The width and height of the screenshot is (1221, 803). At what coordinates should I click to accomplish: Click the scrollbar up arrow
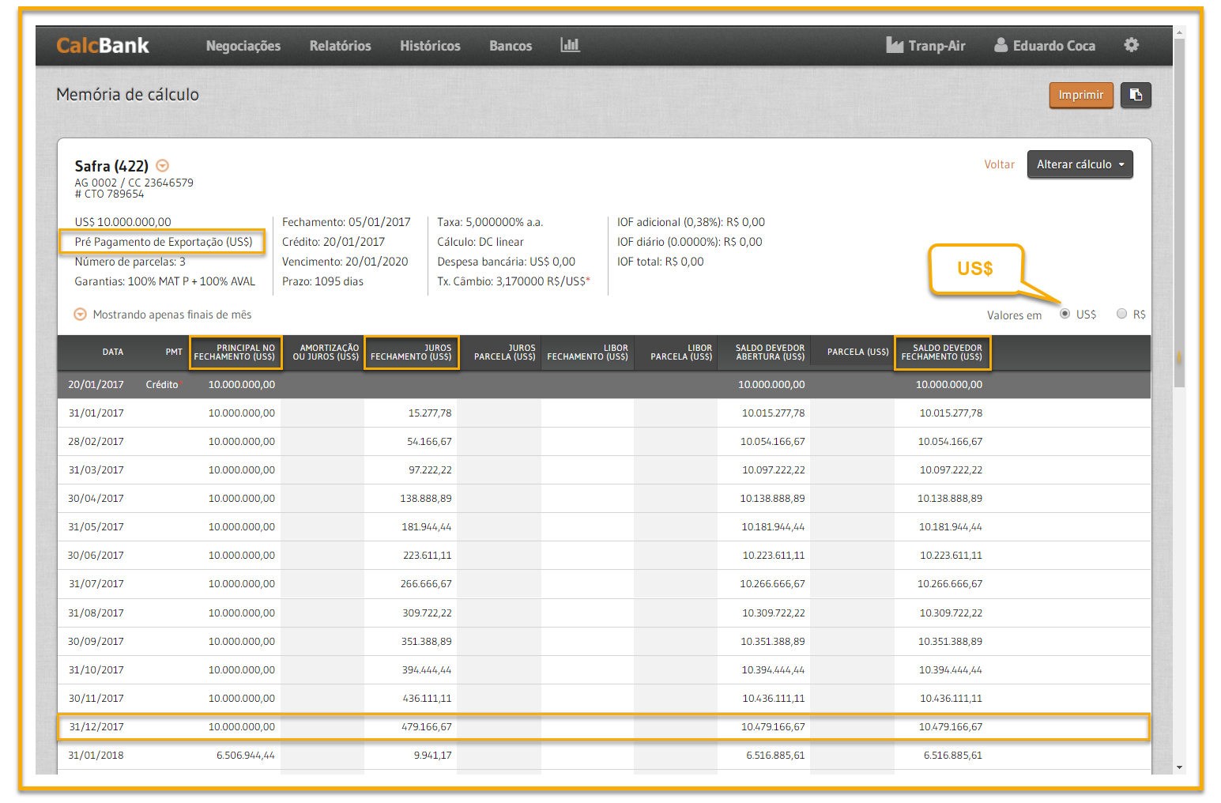[1179, 32]
